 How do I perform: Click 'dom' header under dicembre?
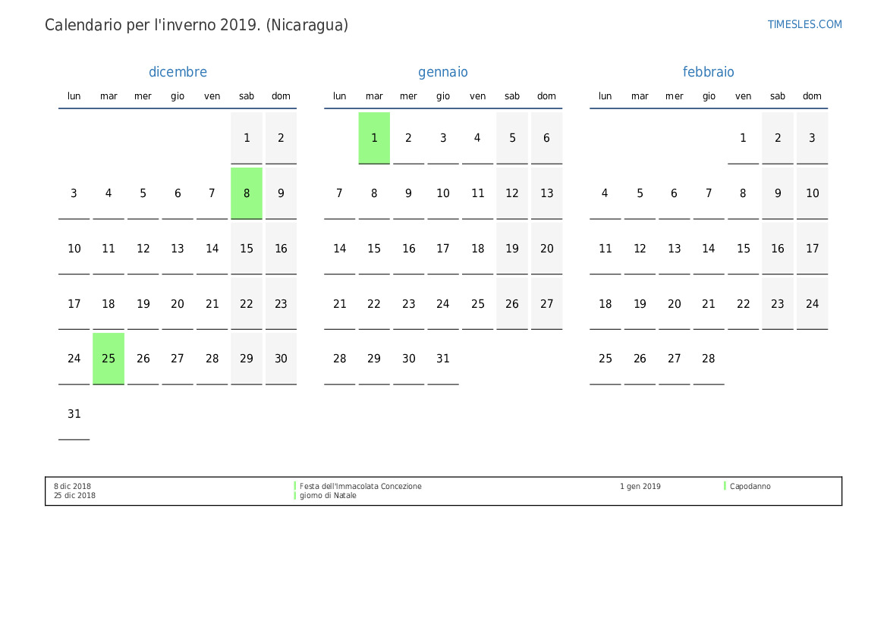coord(282,96)
